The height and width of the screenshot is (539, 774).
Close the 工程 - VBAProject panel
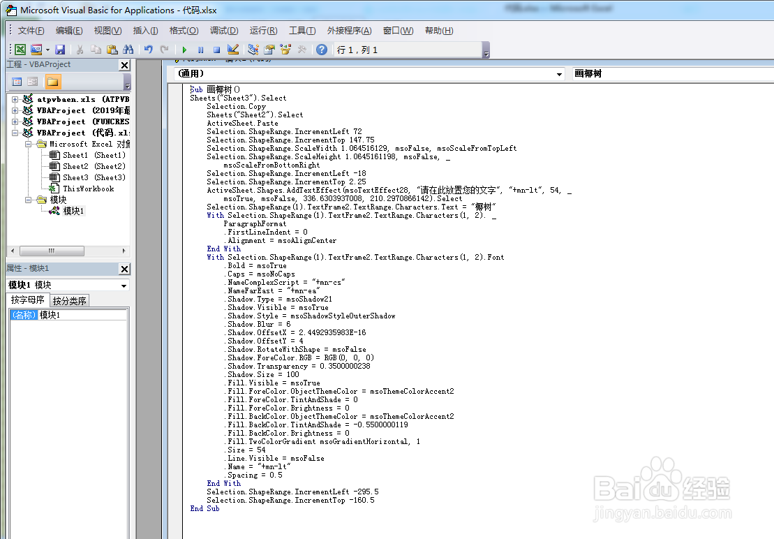pos(125,65)
